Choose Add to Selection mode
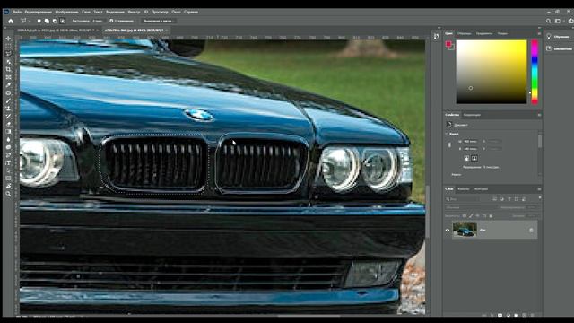Screen dimensions: 574x323 click(x=47, y=21)
